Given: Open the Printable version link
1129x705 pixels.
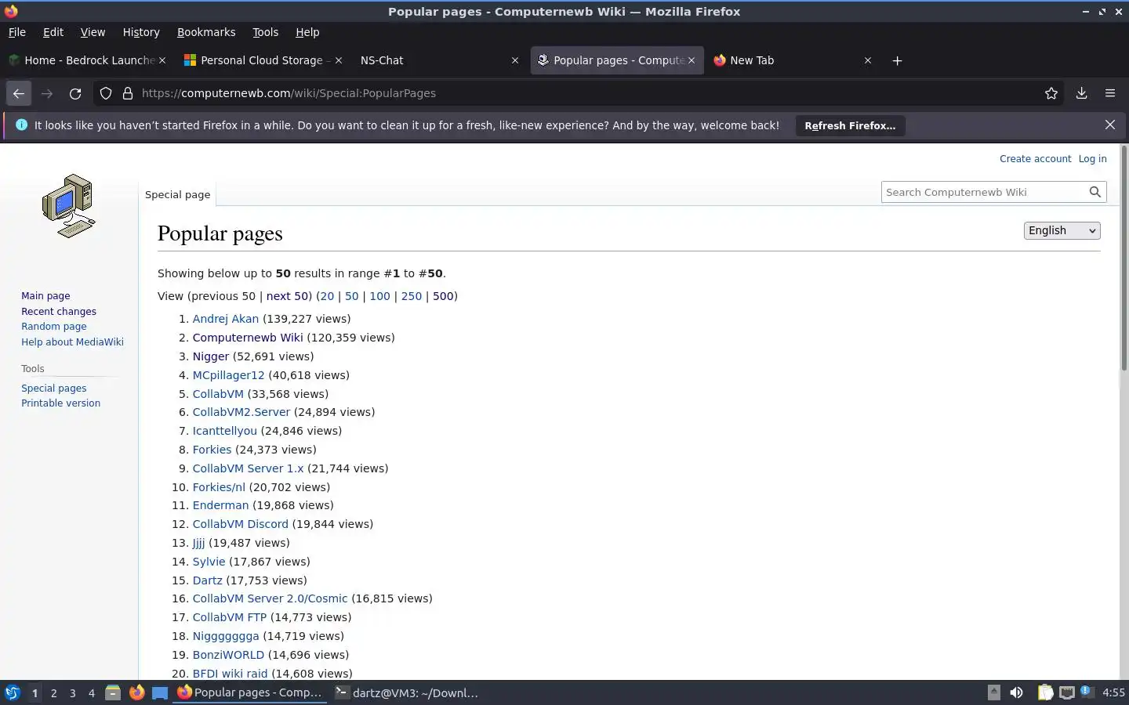Looking at the screenshot, I should pyautogui.click(x=60, y=403).
